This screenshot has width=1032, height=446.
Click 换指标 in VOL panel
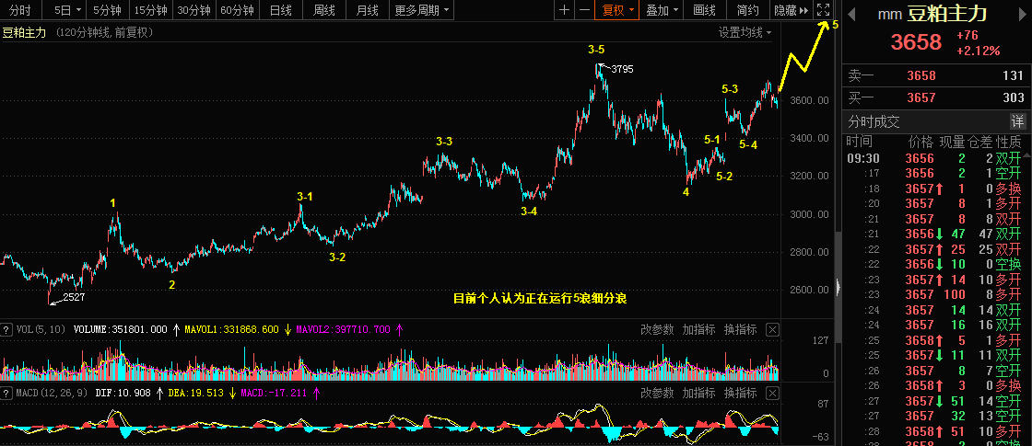click(x=741, y=329)
